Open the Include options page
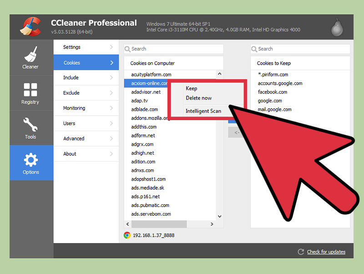 click(86, 77)
